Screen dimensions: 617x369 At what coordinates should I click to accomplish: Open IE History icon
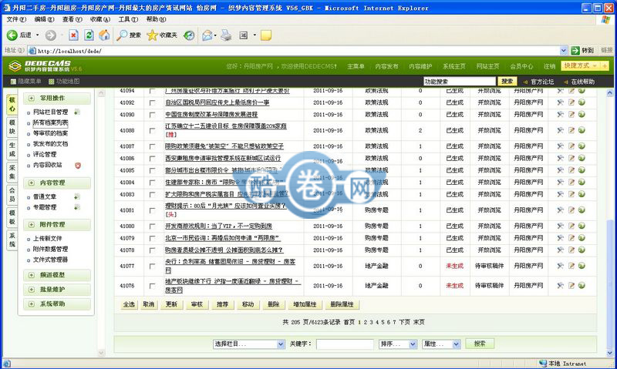pos(189,35)
